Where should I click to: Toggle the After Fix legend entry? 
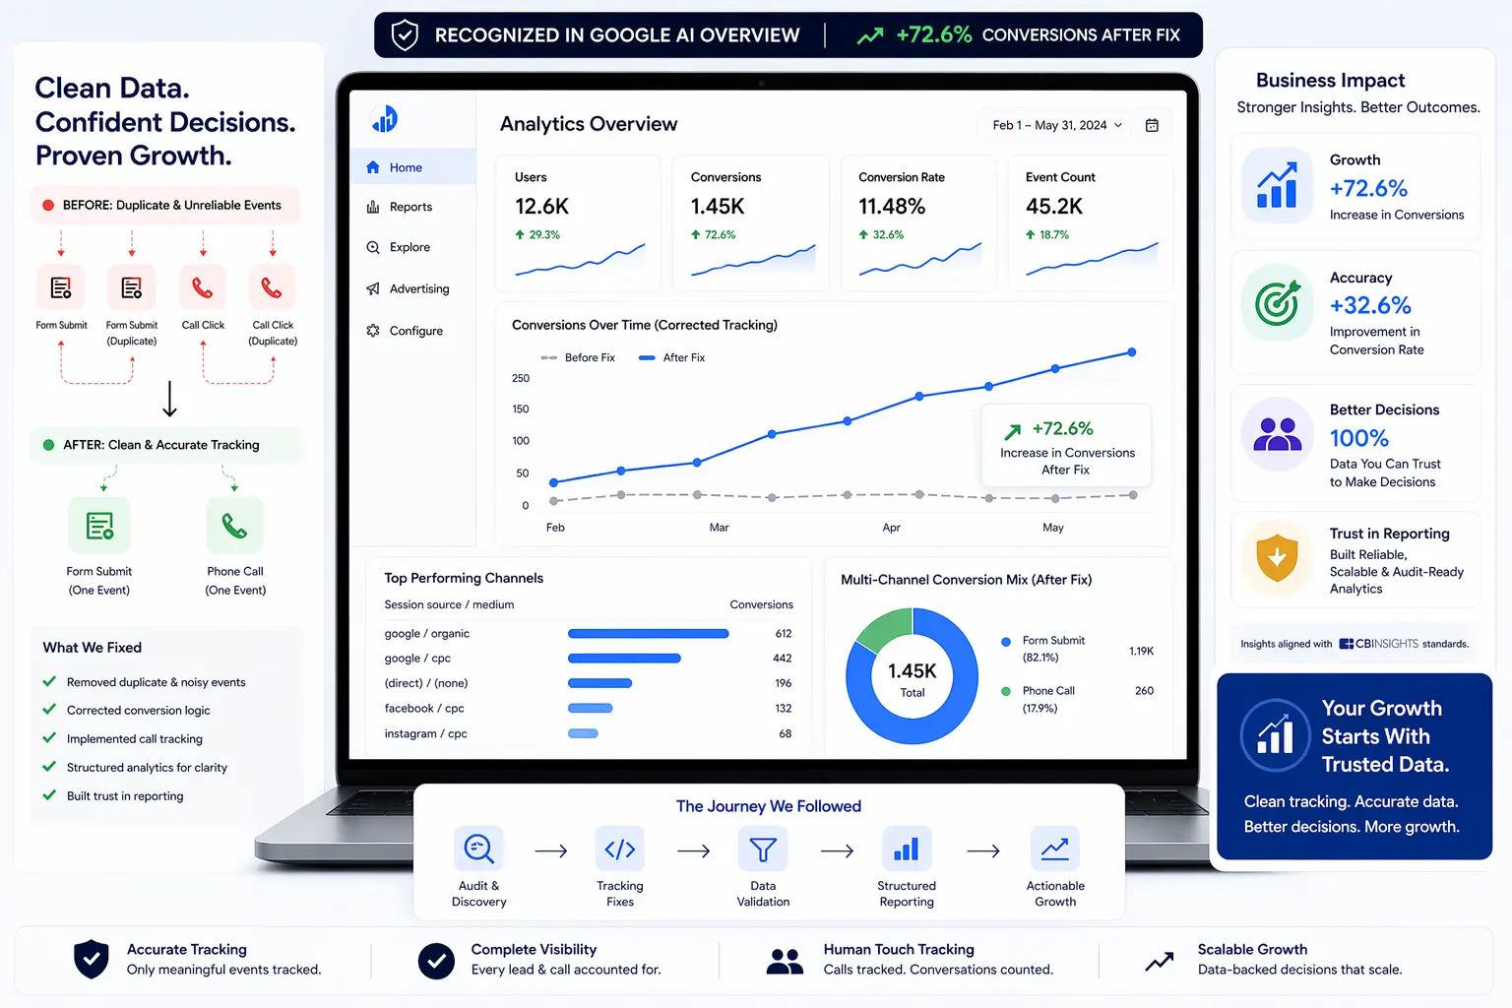[x=672, y=357]
